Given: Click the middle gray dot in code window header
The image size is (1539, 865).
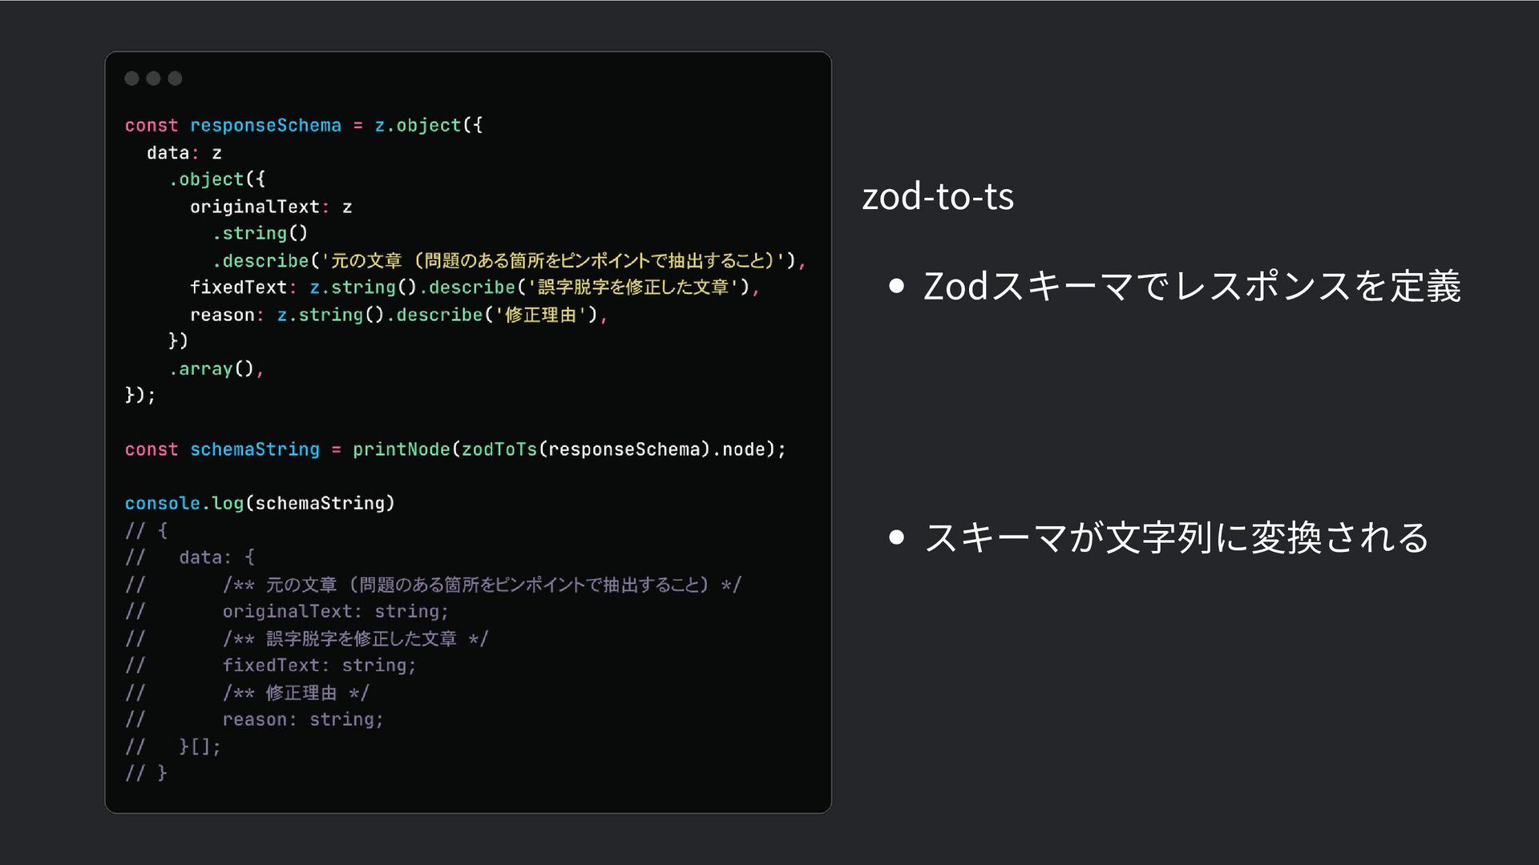Looking at the screenshot, I should (x=153, y=78).
